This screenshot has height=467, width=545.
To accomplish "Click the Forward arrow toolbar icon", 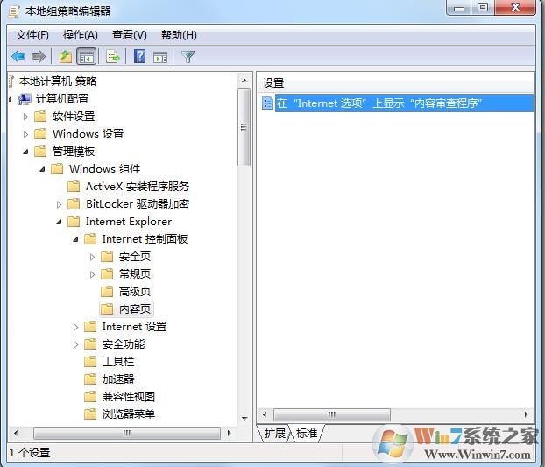I will pos(39,56).
